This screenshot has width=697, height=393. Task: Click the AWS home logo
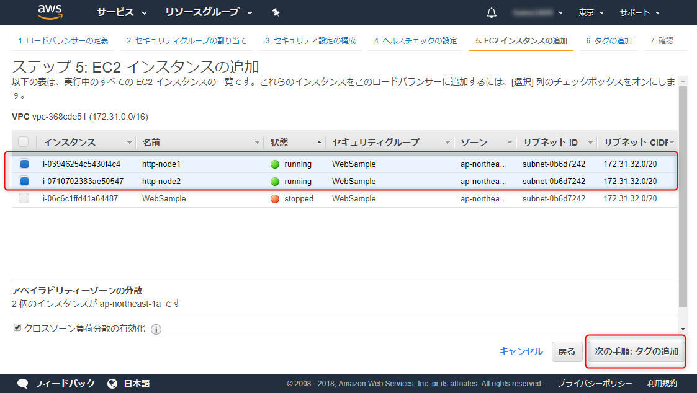click(50, 12)
